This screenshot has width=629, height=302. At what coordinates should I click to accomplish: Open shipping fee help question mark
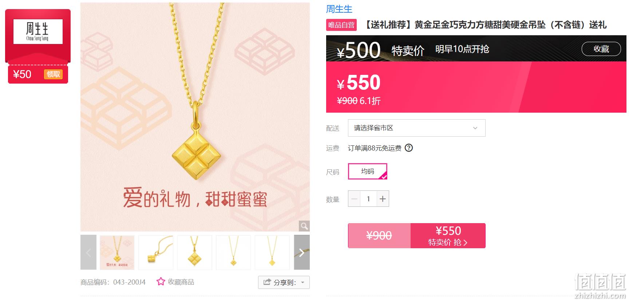409,148
